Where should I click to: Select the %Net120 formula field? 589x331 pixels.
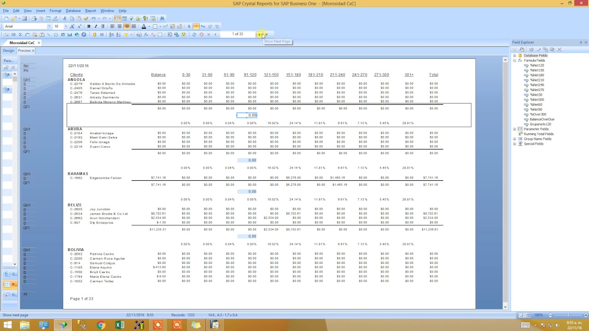click(x=537, y=65)
